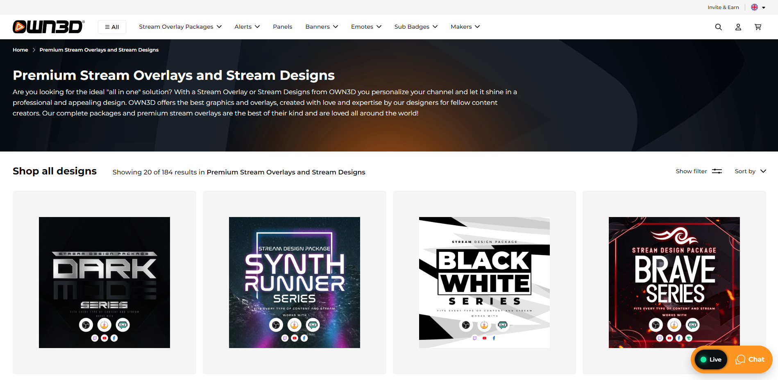This screenshot has width=778, height=380.
Task: Navigate to Home via the breadcrumb
Action: click(20, 50)
